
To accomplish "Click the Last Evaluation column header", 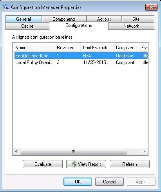I will tap(97, 48).
